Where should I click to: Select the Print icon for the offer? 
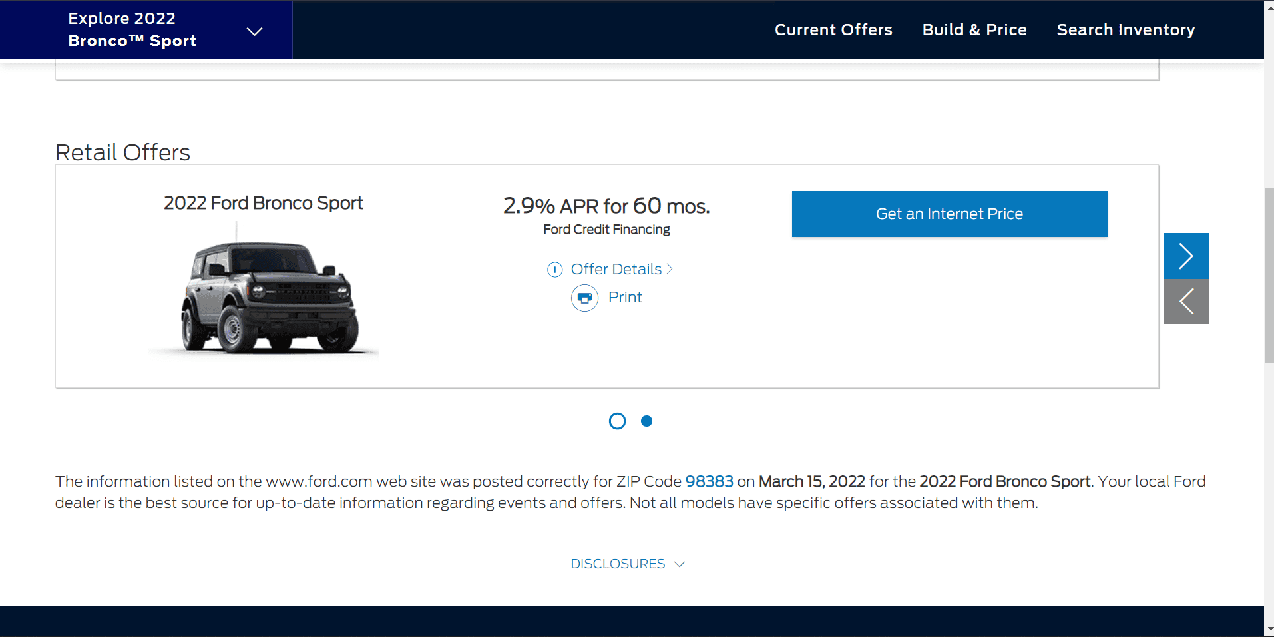pyautogui.click(x=584, y=298)
